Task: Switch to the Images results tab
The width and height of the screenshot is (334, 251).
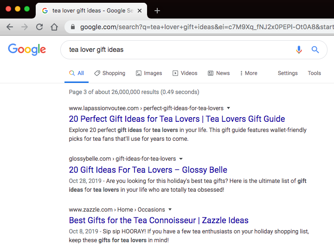Action: (149, 73)
